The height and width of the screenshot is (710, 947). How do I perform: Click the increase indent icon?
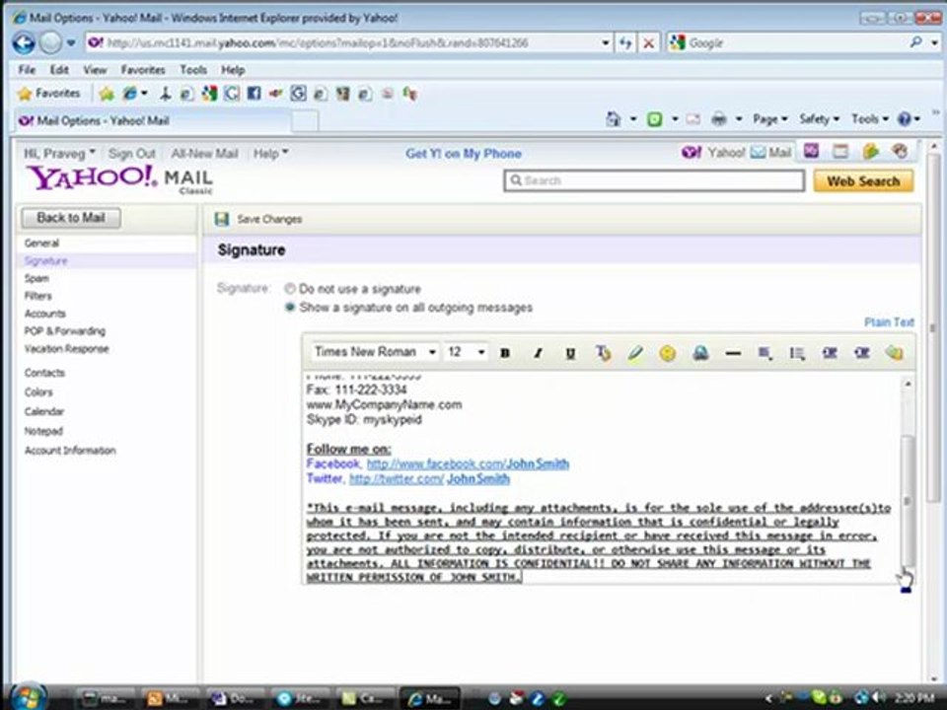(x=862, y=353)
